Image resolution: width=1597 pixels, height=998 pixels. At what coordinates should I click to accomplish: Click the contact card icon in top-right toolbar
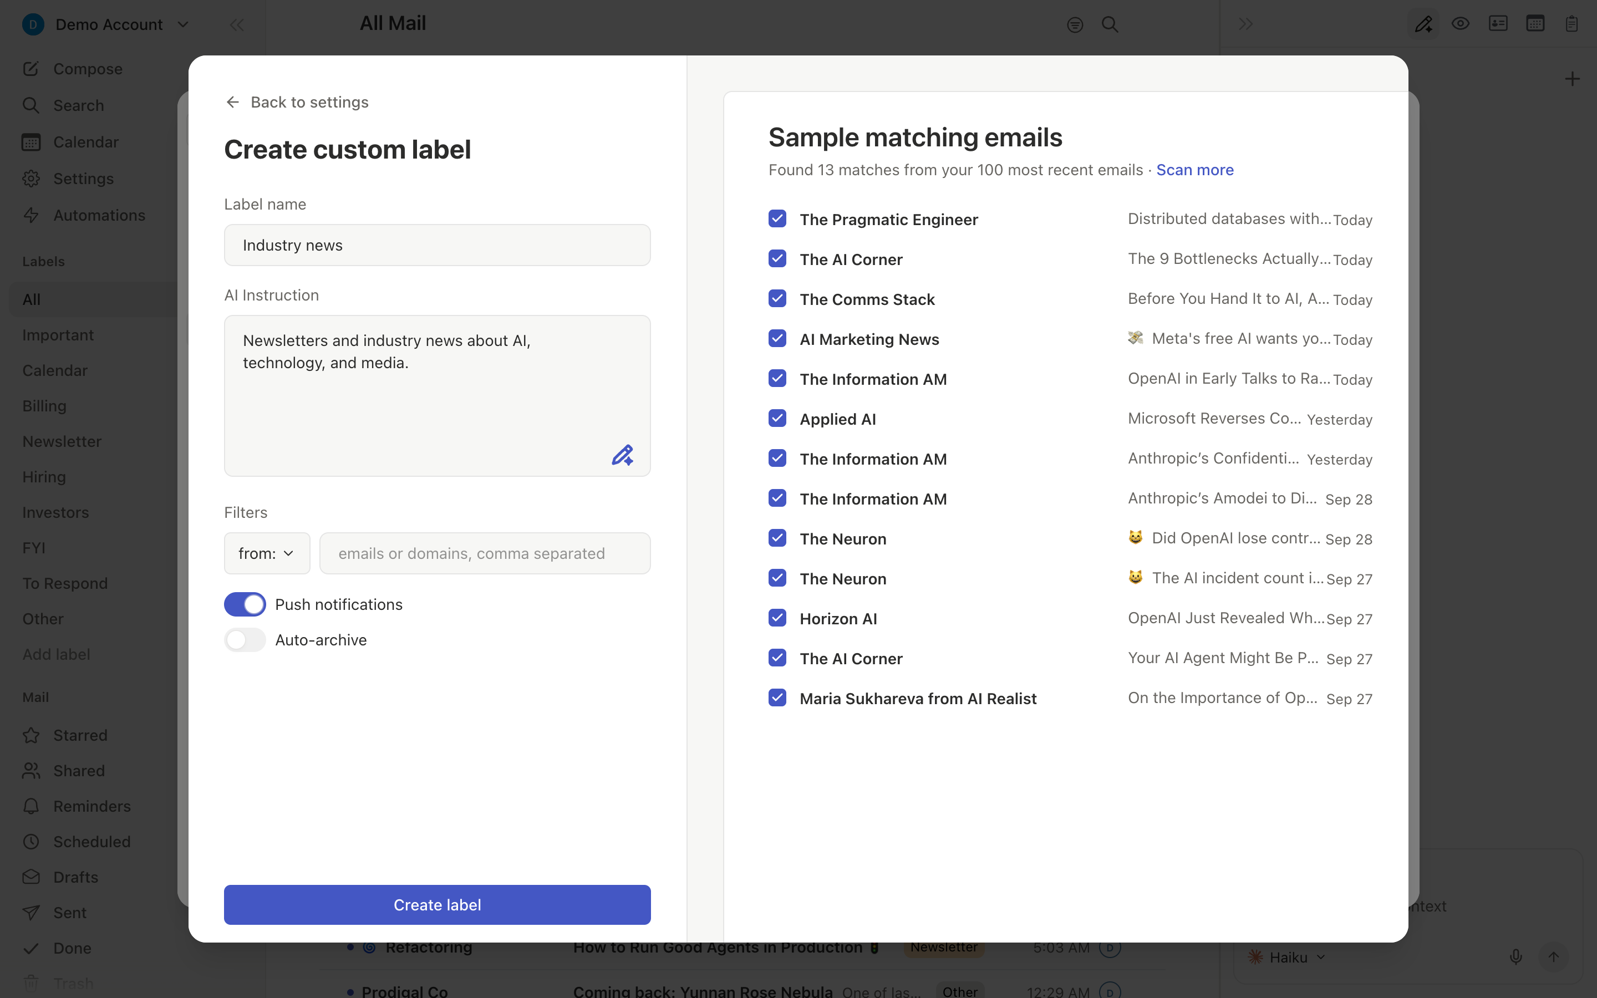click(1498, 24)
